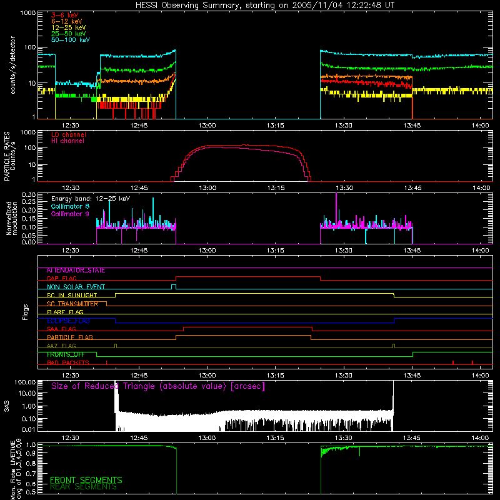Click the counts/s/detector axis label
This screenshot has width=500, height=500.
pyautogui.click(x=12, y=65)
